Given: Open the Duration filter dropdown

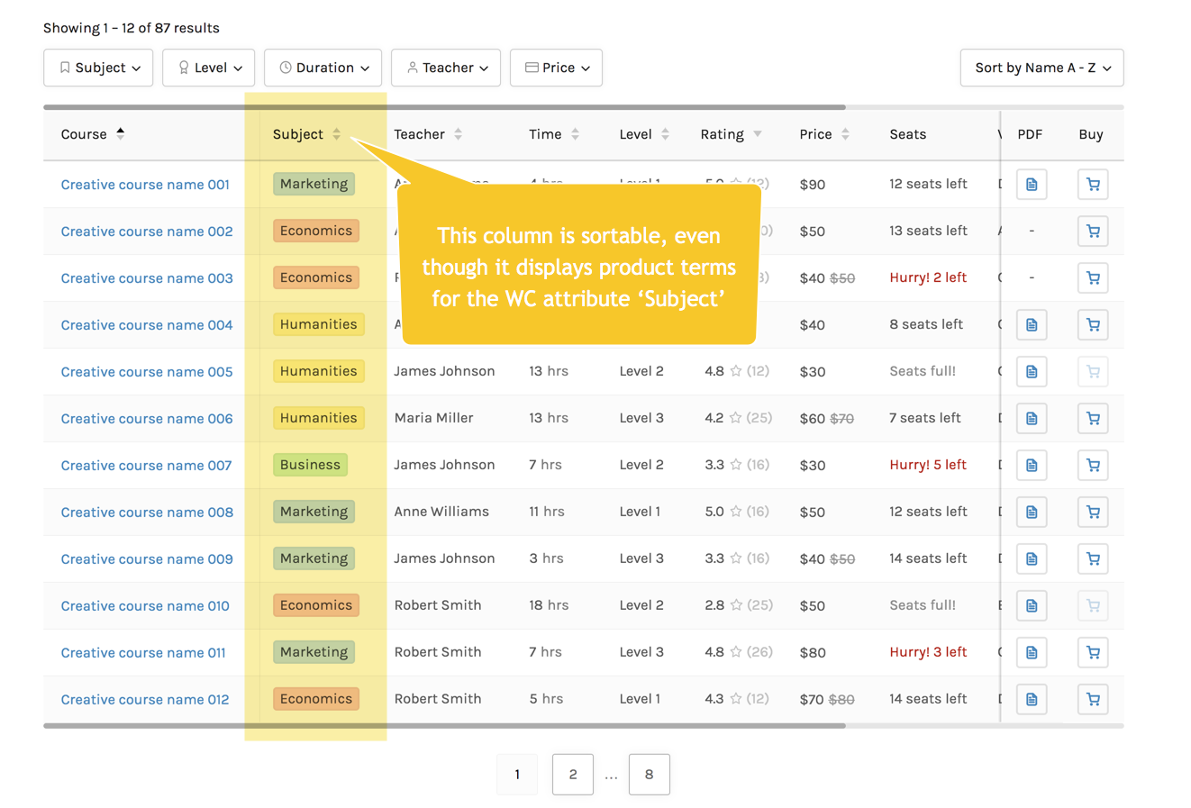Looking at the screenshot, I should [x=323, y=68].
